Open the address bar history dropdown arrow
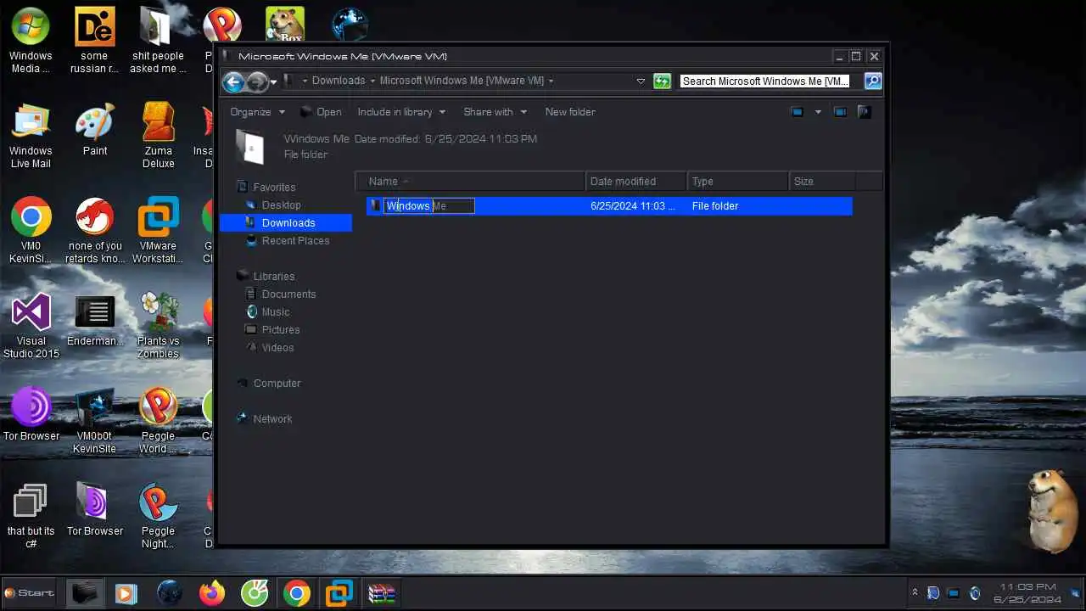The width and height of the screenshot is (1086, 611). (x=641, y=81)
